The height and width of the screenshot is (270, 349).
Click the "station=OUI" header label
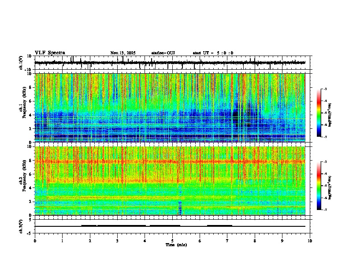point(163,53)
